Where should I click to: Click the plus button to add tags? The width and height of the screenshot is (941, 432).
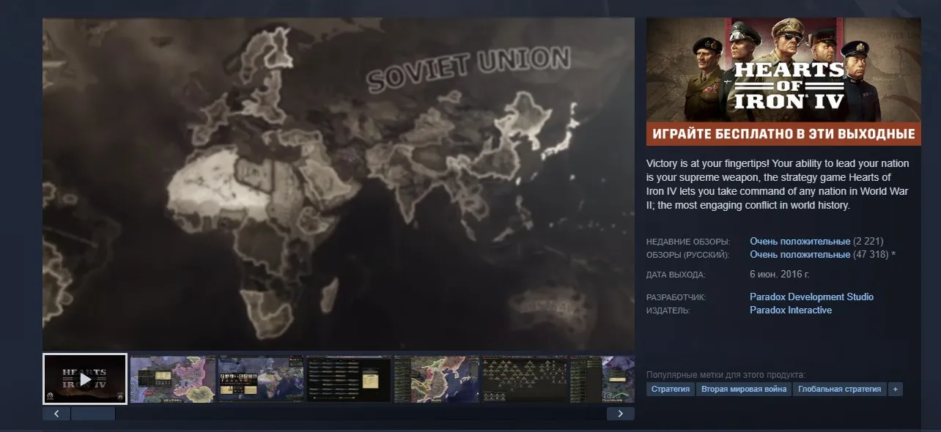(895, 390)
